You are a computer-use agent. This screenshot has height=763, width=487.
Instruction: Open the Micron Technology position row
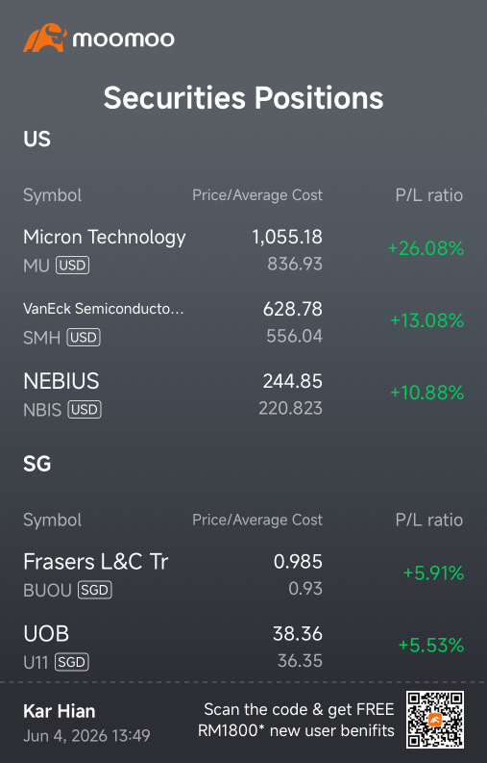point(244,250)
